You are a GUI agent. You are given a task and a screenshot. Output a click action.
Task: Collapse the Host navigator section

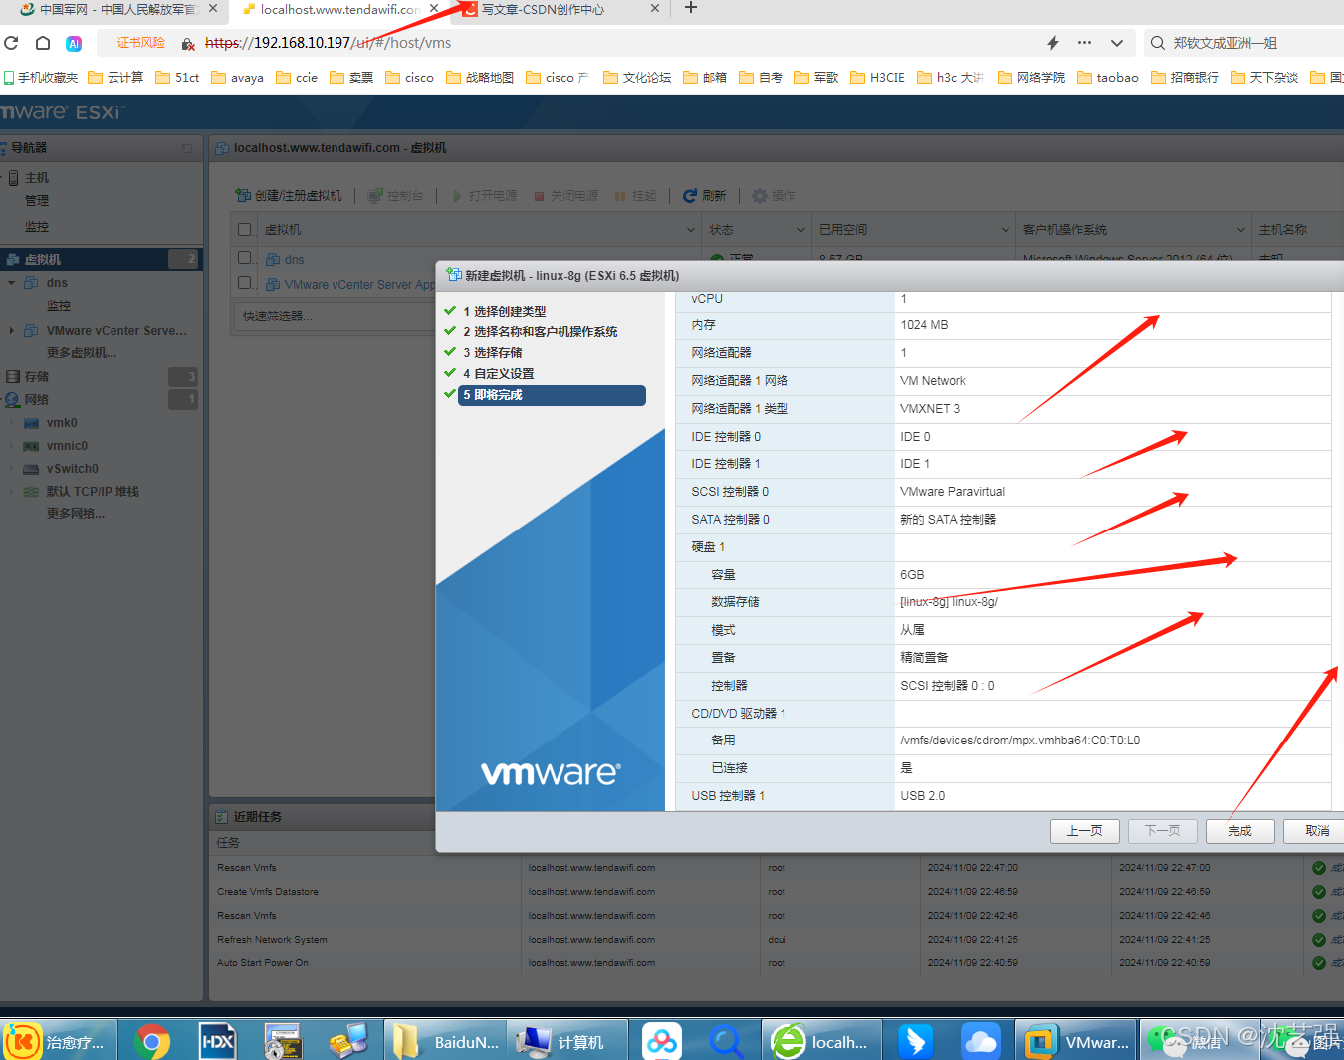click(2, 178)
